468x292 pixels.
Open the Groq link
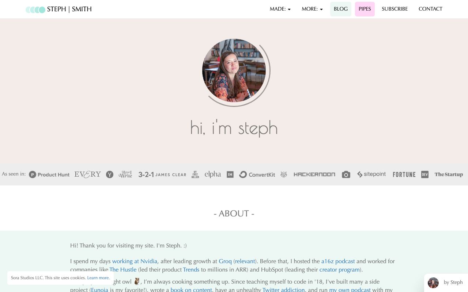225,261
